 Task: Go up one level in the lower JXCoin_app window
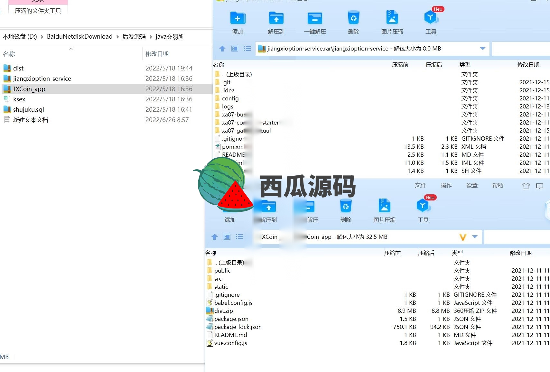(214, 237)
